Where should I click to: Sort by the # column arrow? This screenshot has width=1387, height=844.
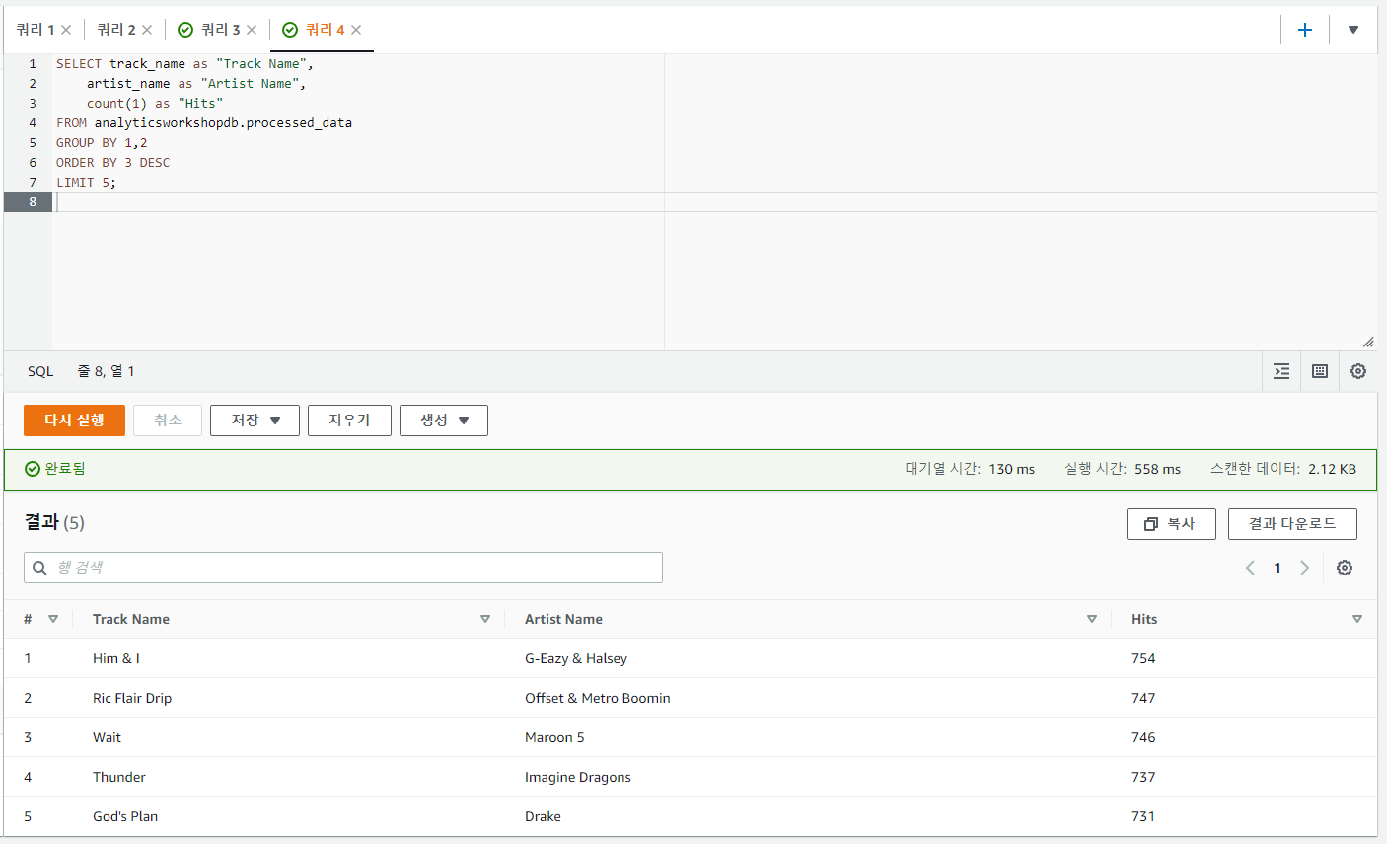coord(53,619)
